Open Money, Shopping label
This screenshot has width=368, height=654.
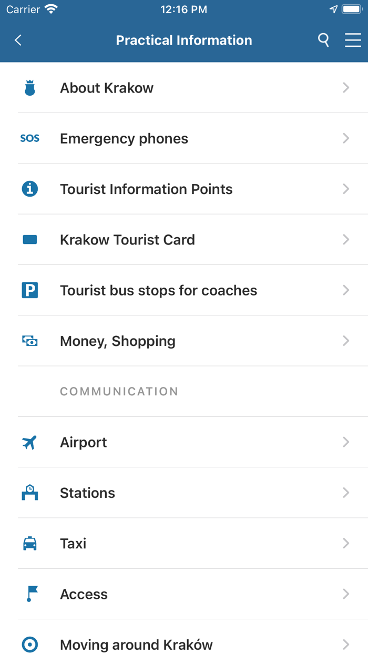click(x=118, y=341)
